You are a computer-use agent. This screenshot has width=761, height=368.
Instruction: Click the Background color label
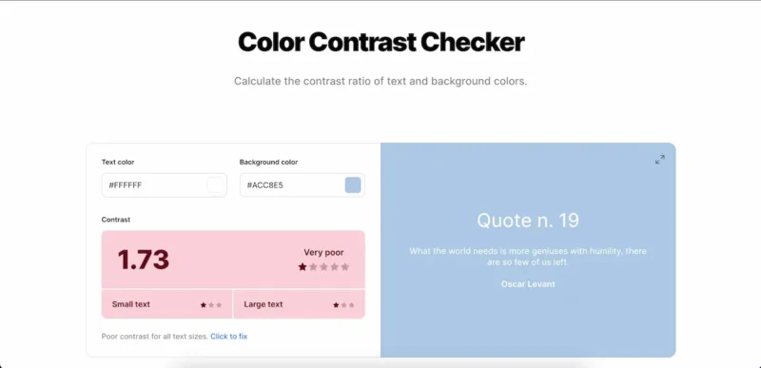(x=268, y=162)
